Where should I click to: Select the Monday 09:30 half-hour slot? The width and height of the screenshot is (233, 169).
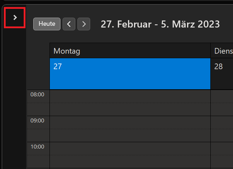130,135
